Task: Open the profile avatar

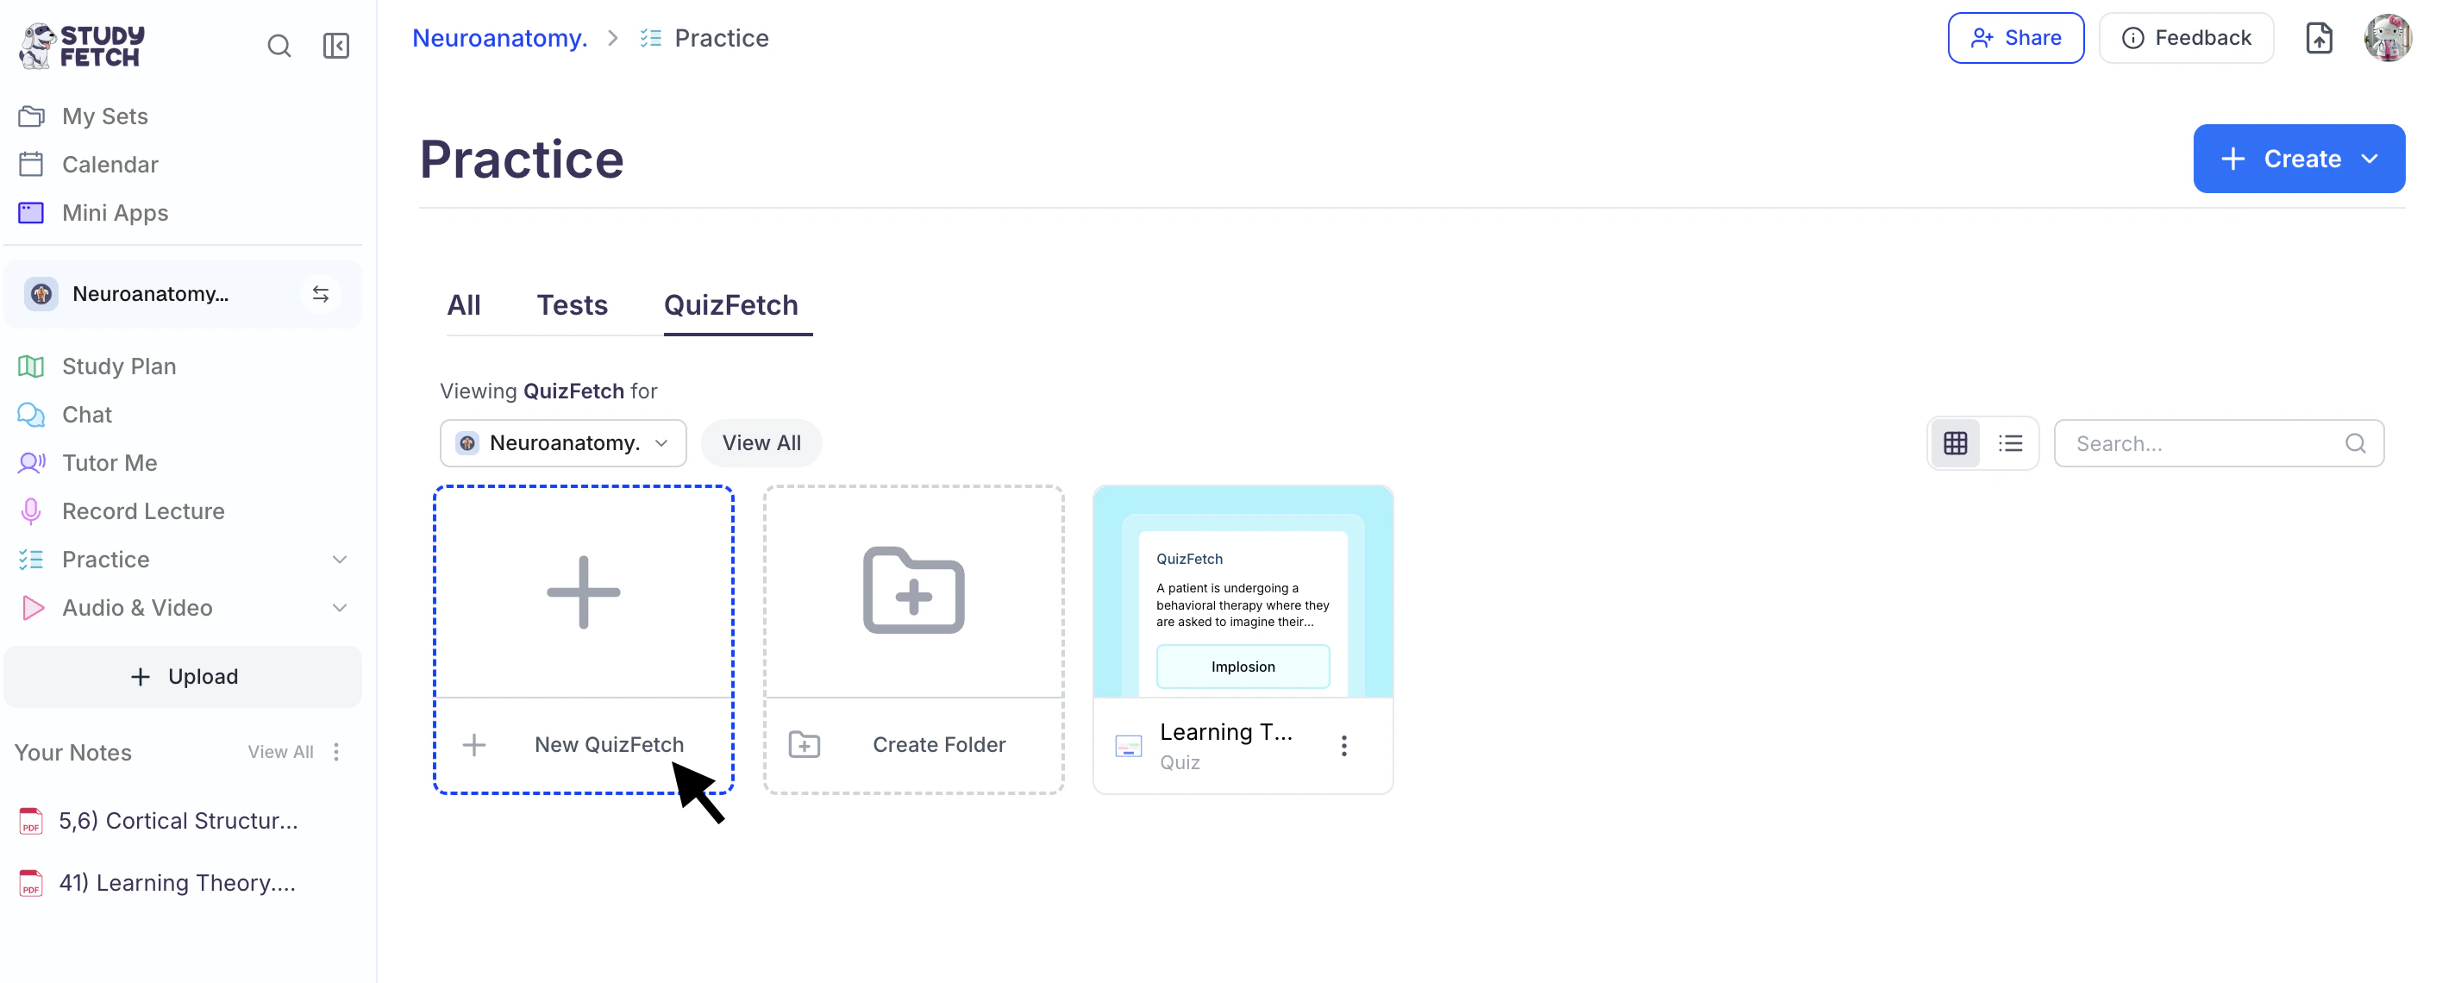Action: pos(2388,38)
